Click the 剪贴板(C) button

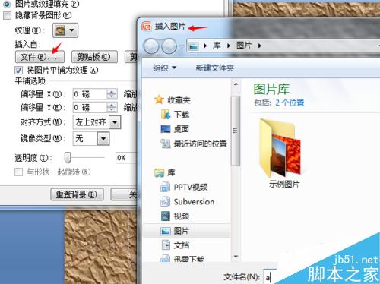coord(94,57)
